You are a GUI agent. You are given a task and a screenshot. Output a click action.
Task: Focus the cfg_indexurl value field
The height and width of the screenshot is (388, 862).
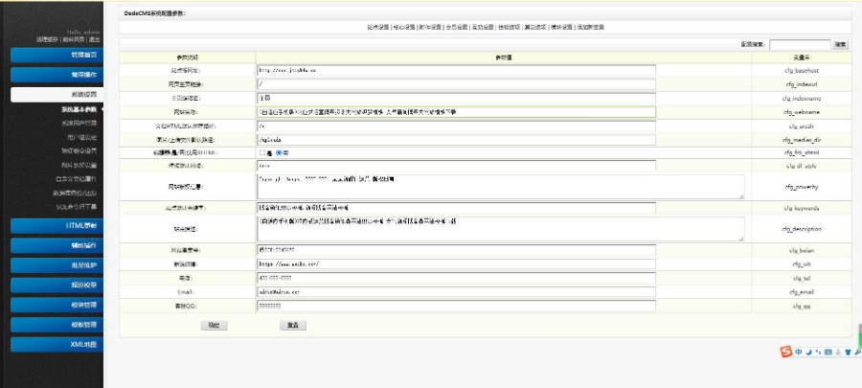click(x=456, y=84)
